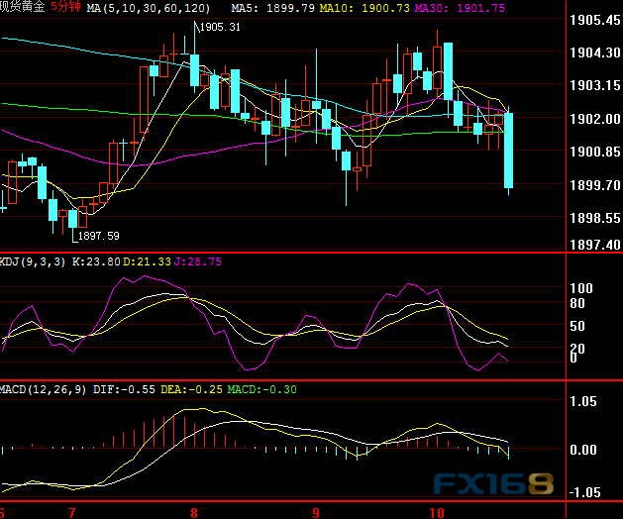
Task: Click the 5分钟 timeframe label
Action: click(x=66, y=6)
